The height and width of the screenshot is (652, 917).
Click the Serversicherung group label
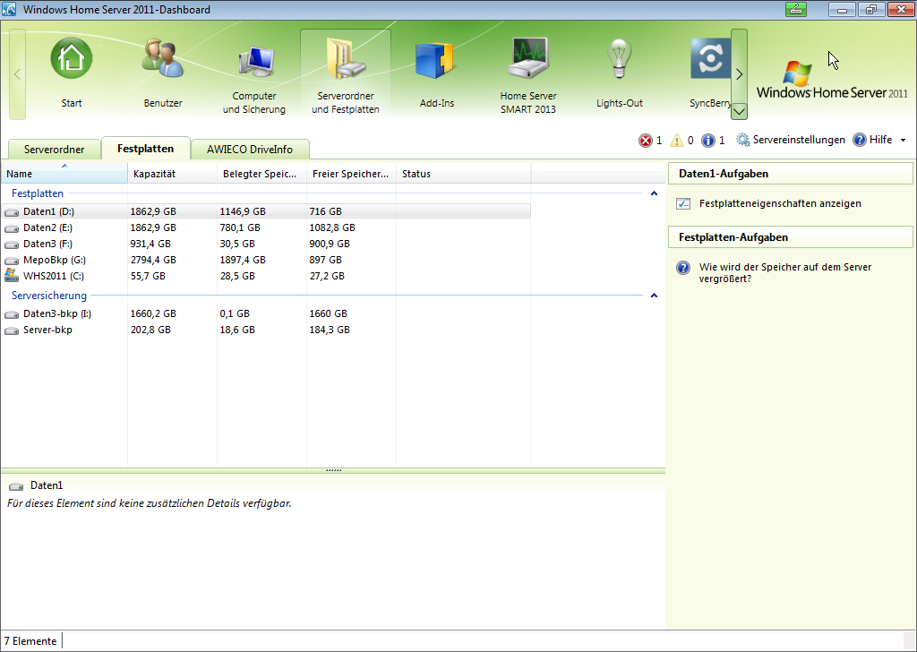[49, 296]
